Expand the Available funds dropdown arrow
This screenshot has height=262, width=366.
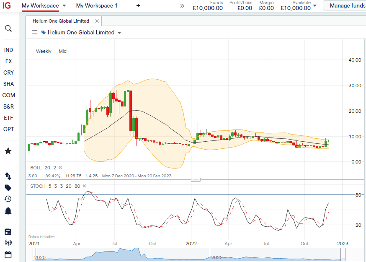tap(315, 6)
